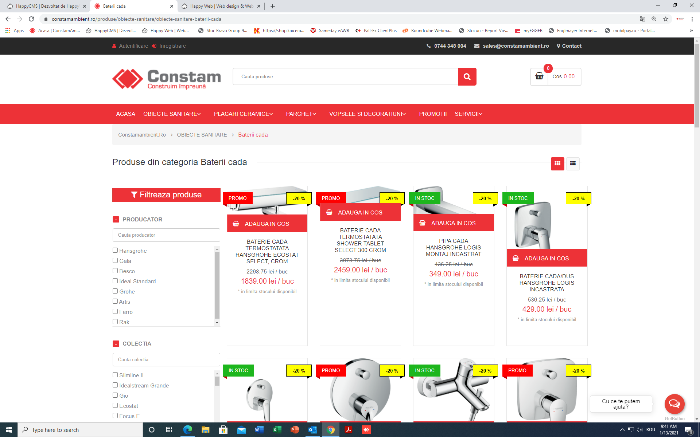Tick the Ferro producer checkbox
Image resolution: width=700 pixels, height=437 pixels.
tap(115, 311)
